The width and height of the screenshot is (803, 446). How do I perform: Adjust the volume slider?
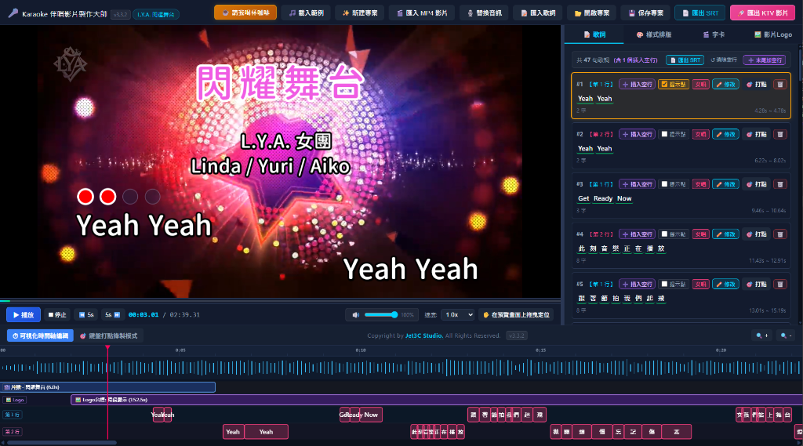(x=381, y=315)
